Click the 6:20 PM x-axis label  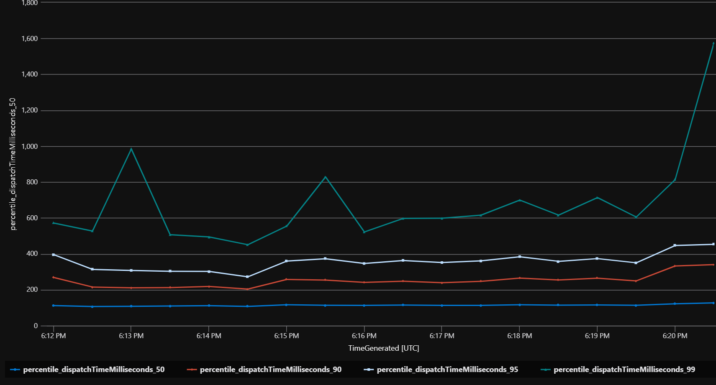(675, 336)
